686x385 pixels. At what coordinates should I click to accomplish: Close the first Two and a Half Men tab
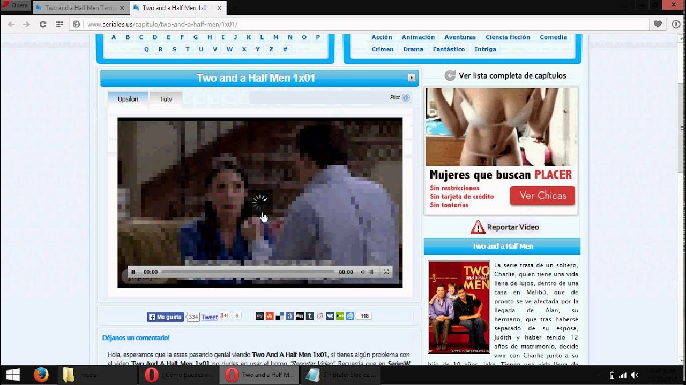pos(122,8)
